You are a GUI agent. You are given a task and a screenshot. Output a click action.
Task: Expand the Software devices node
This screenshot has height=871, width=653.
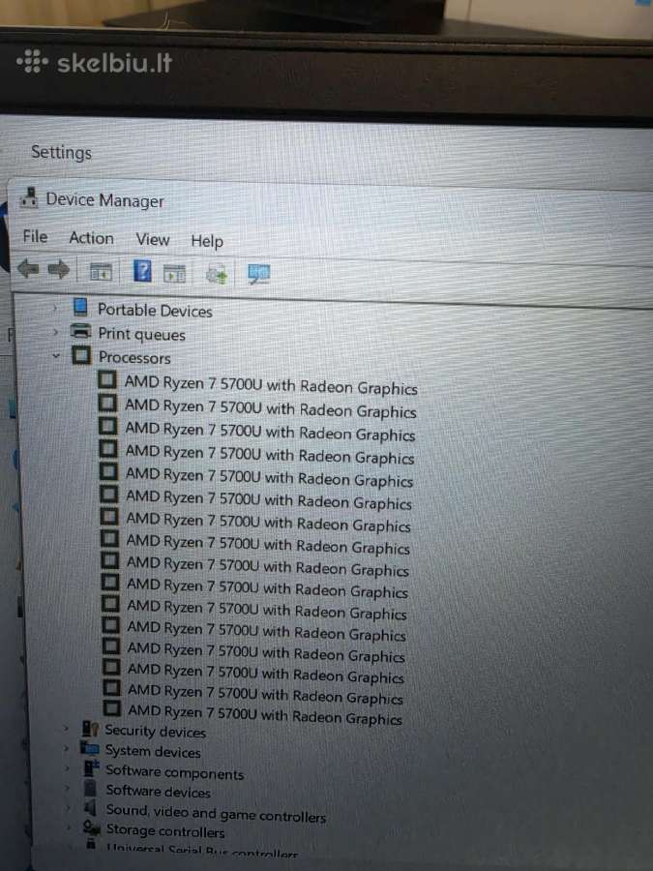pyautogui.click(x=67, y=788)
